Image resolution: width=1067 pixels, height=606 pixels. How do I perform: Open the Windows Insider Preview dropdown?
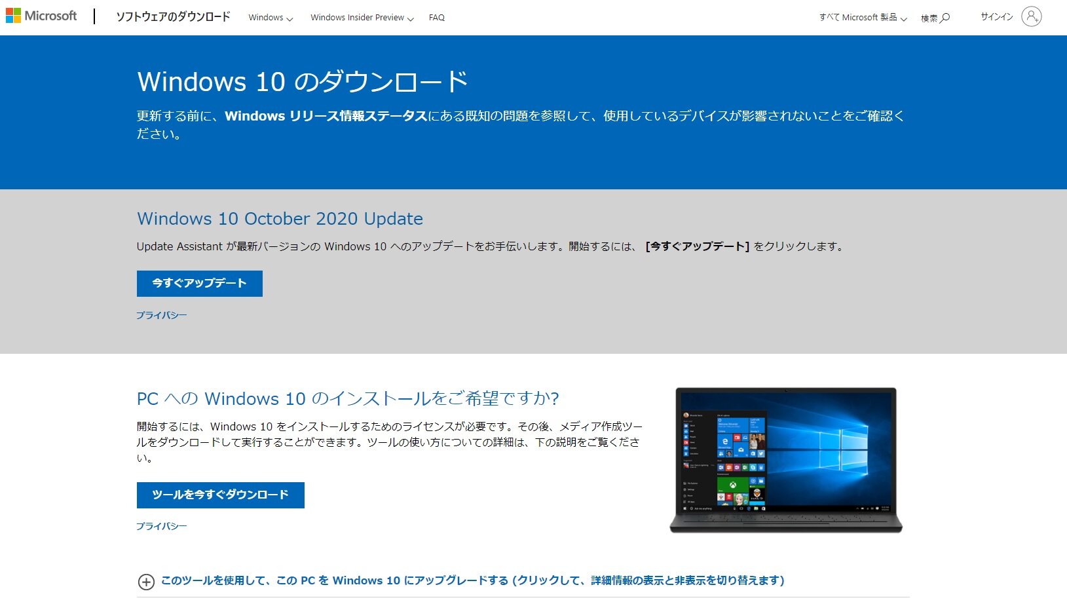coord(362,18)
